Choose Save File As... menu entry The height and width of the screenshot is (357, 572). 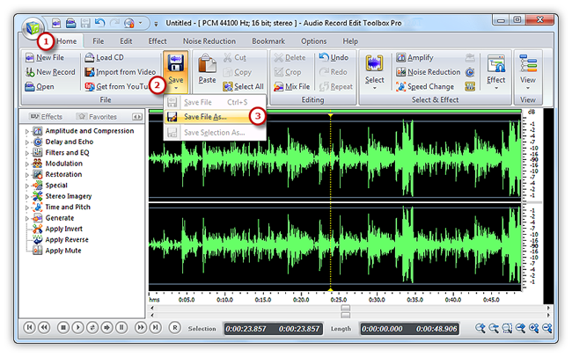215,117
